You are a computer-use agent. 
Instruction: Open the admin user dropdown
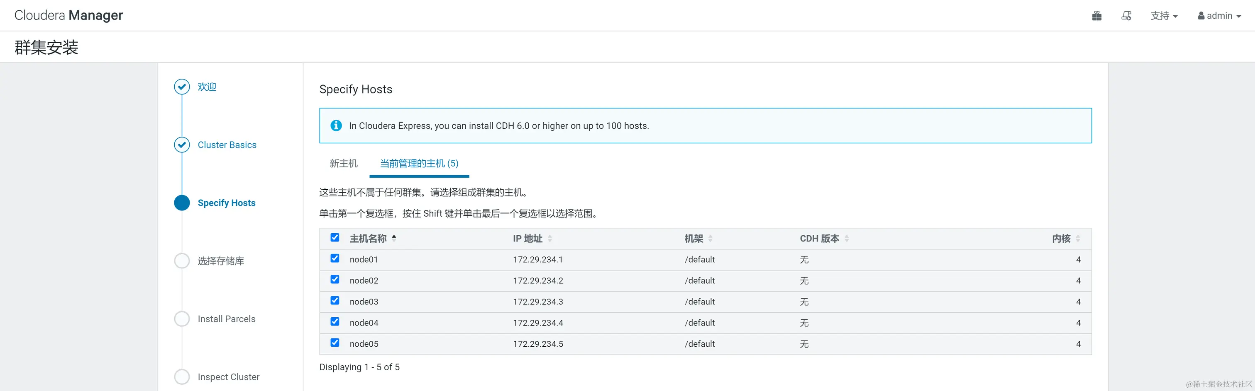pos(1219,16)
